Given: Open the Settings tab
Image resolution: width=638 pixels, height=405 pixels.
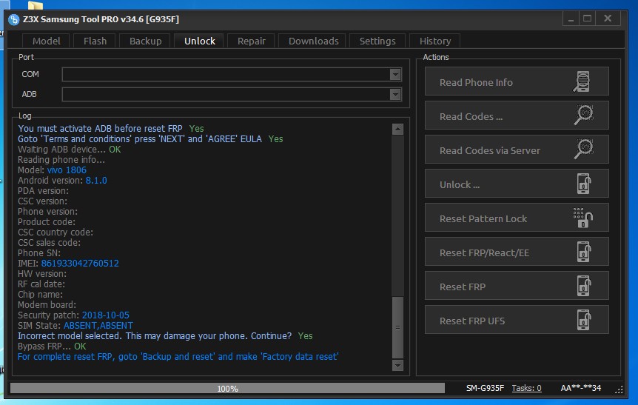Looking at the screenshot, I should click(377, 41).
